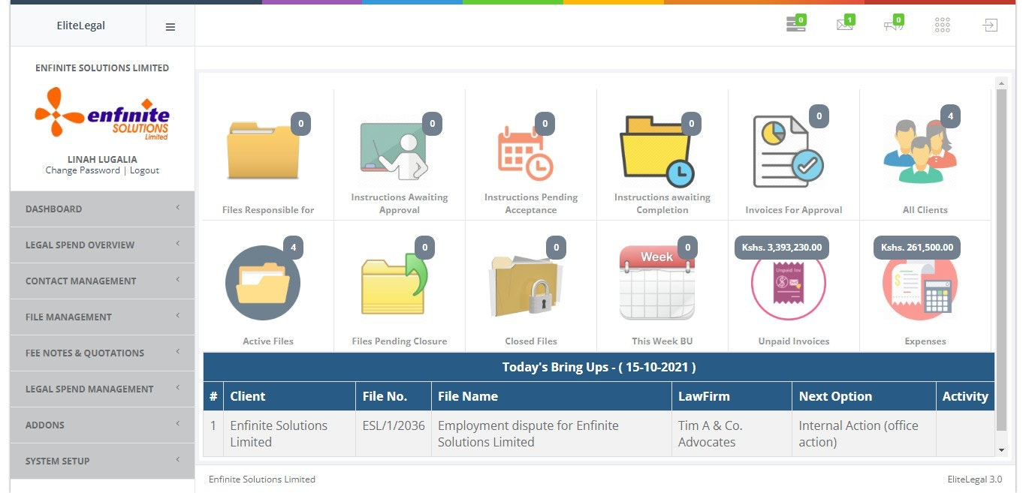Click the Logout link under user name
Image resolution: width=1026 pixels, height=493 pixels.
tap(144, 170)
